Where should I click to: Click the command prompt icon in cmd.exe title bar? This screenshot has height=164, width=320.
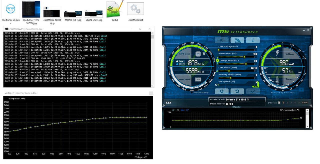click(x=6, y=29)
